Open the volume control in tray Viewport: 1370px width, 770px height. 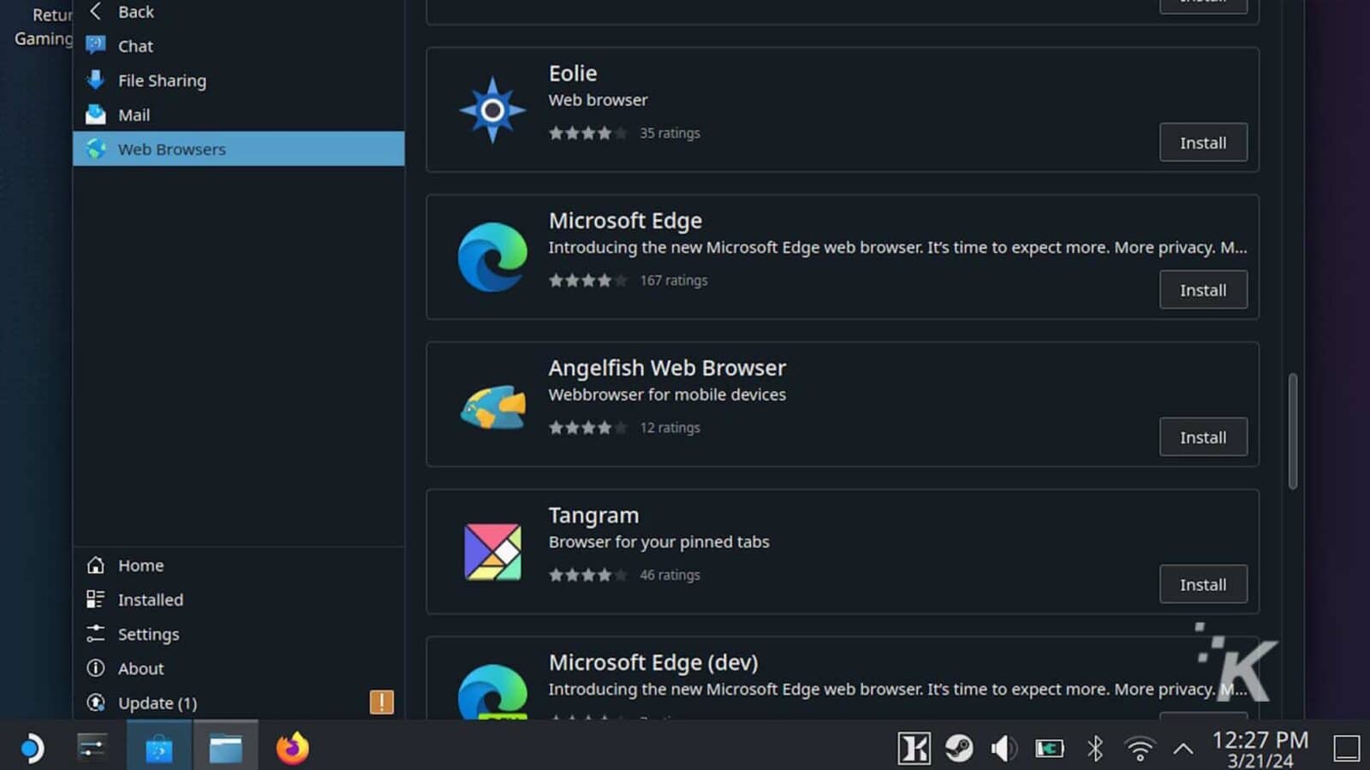[1004, 749]
